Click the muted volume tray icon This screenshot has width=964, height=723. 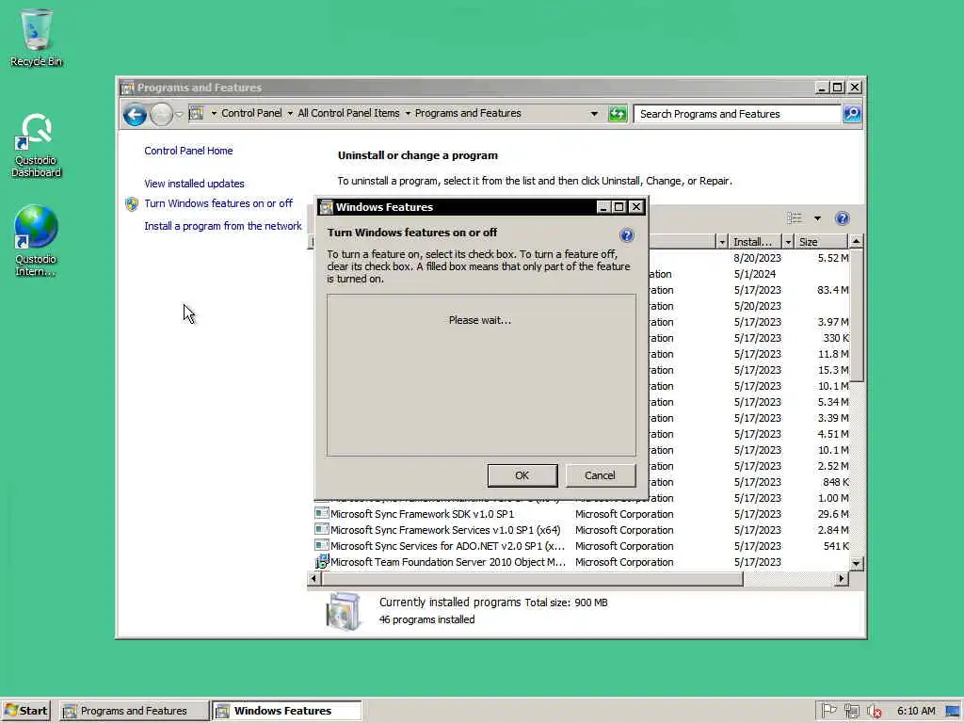874,712
